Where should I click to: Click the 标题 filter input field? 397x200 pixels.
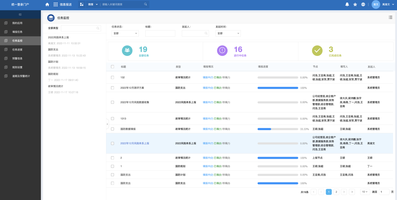coord(160,33)
